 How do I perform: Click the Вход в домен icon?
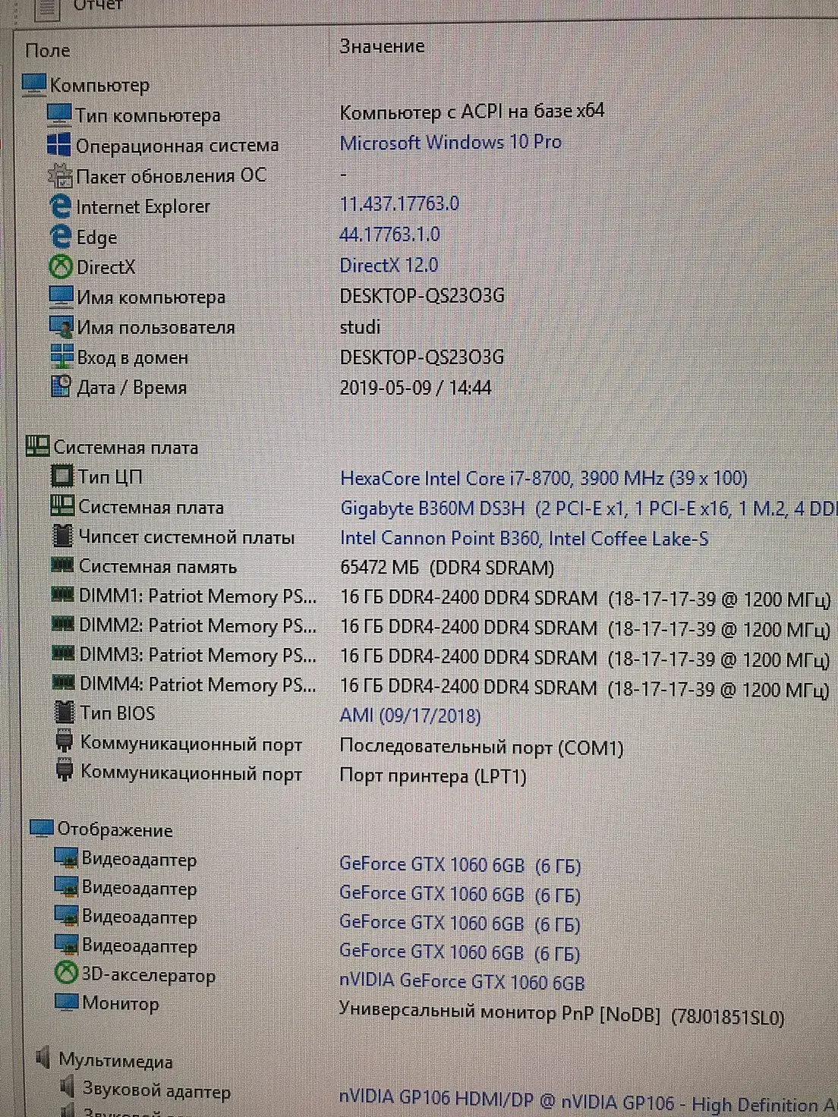[61, 357]
